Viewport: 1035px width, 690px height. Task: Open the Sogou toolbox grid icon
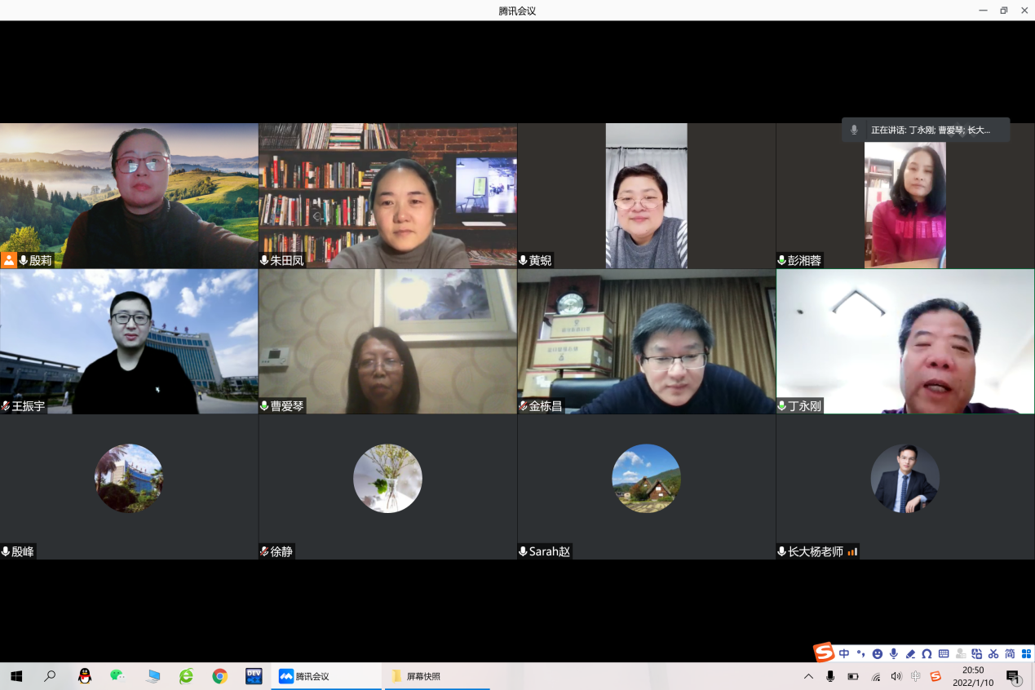[x=1026, y=654]
